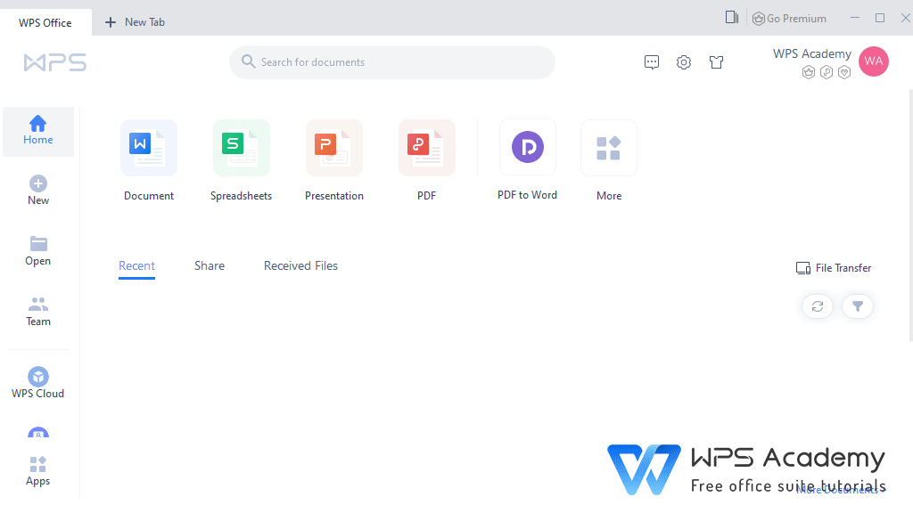Open settings via the gear icon
The height and width of the screenshot is (513, 913).
tap(684, 62)
